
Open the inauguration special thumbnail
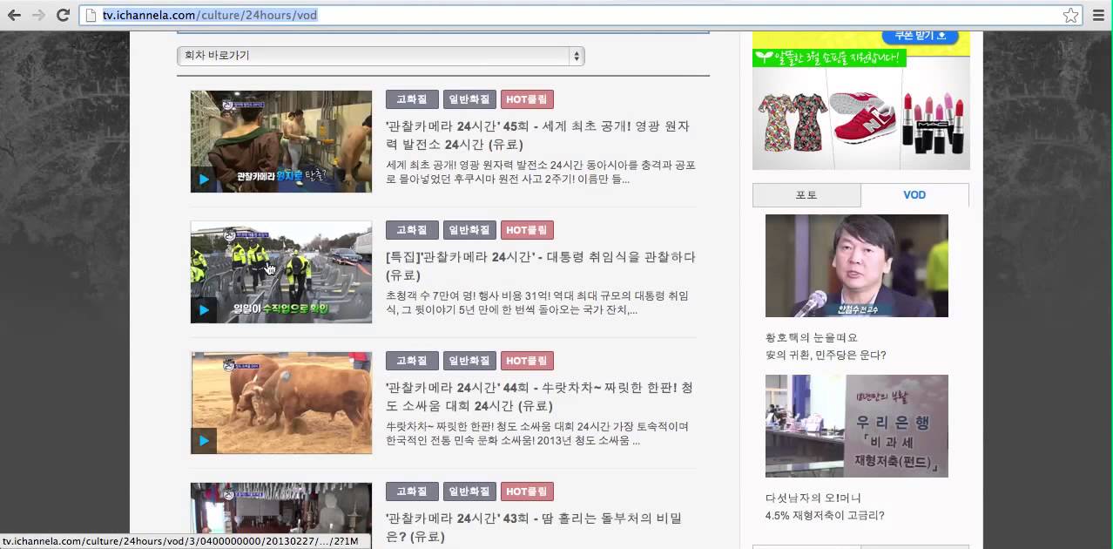[x=281, y=272]
